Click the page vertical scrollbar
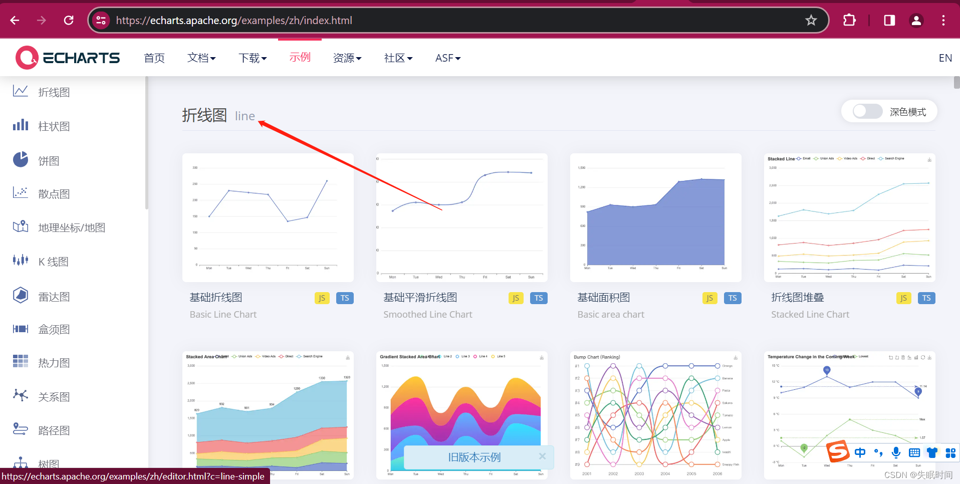The height and width of the screenshot is (484, 960). (x=956, y=82)
